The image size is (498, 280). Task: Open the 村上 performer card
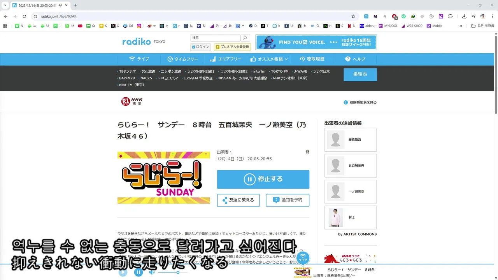click(x=351, y=217)
